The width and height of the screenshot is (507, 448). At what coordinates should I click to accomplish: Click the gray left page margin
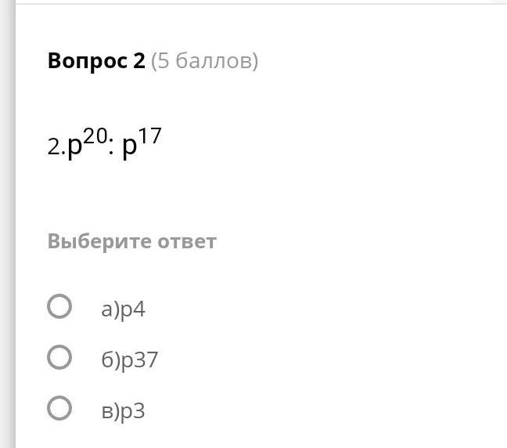click(x=7, y=235)
